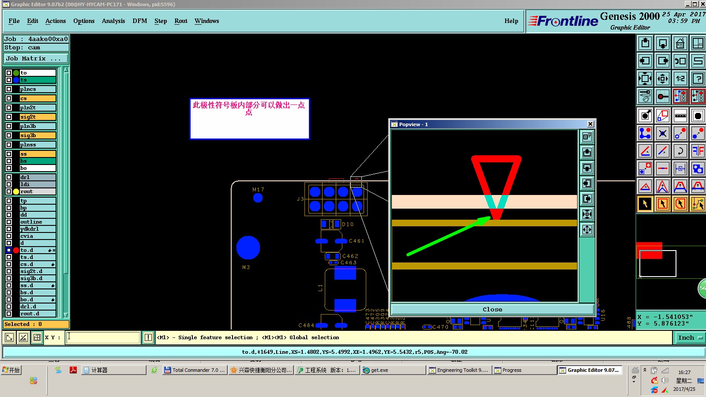The image size is (706, 397).
Task: Toggle checkbox for layer 'plnss'
Action: point(9,145)
